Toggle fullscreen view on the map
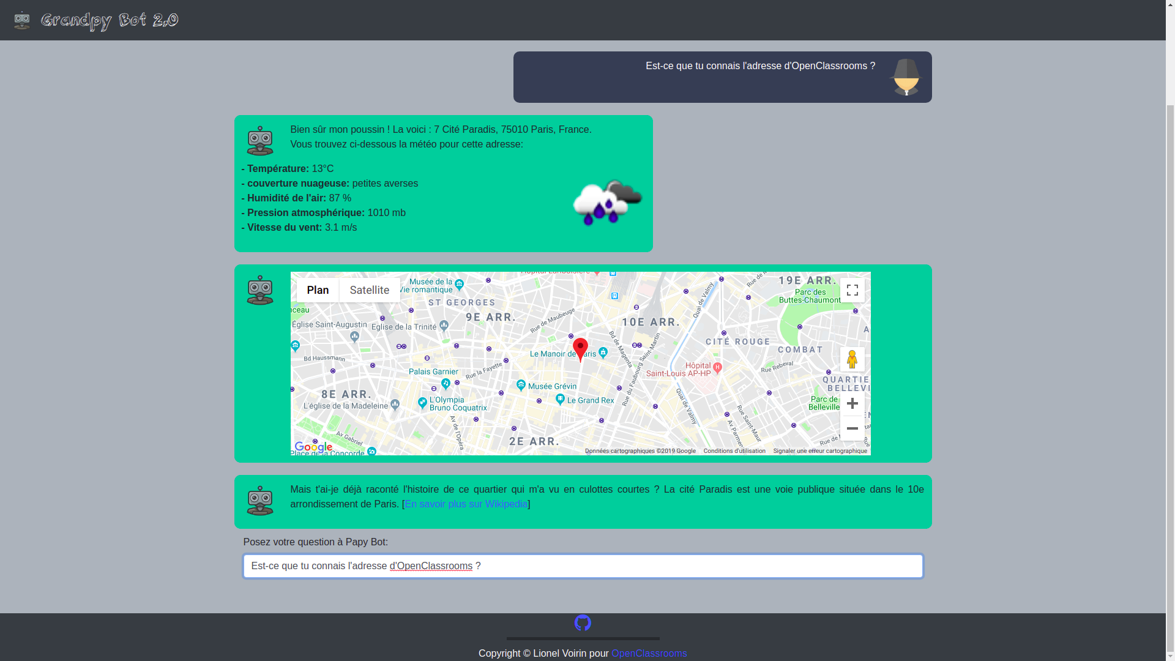The image size is (1175, 661). coord(852,290)
